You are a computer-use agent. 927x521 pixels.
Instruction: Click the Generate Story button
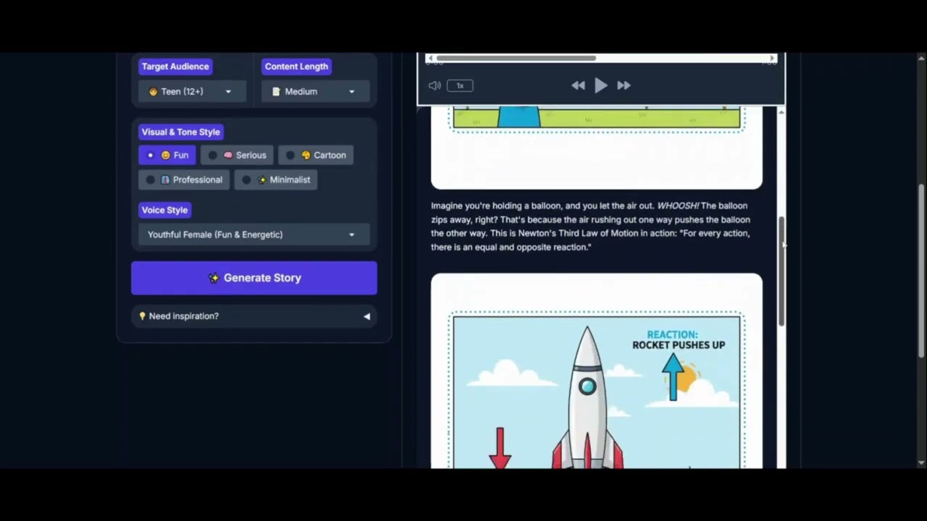pyautogui.click(x=254, y=278)
